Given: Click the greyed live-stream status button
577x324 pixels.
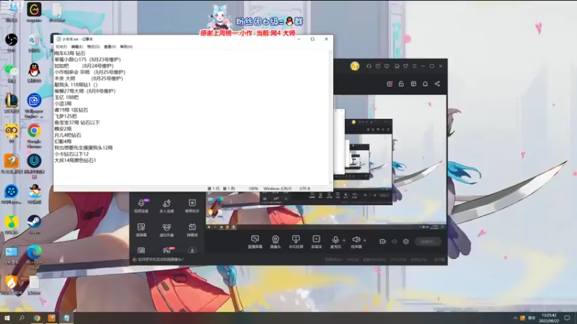Looking at the screenshot, I should click(428, 241).
